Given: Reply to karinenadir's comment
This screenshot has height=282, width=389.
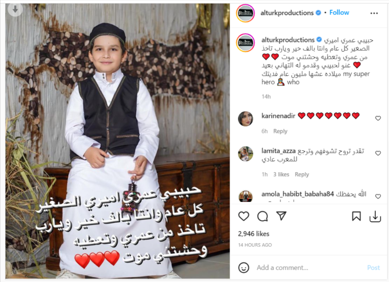Looking at the screenshot, I should point(280,131).
